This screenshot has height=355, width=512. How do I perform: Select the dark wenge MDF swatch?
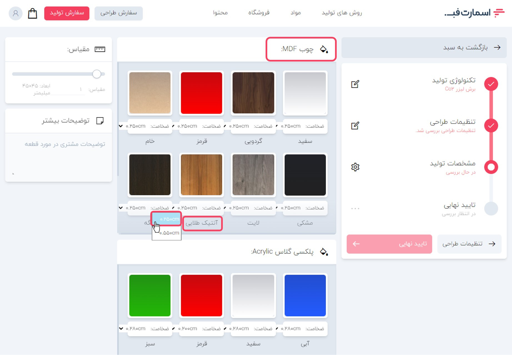150,175
